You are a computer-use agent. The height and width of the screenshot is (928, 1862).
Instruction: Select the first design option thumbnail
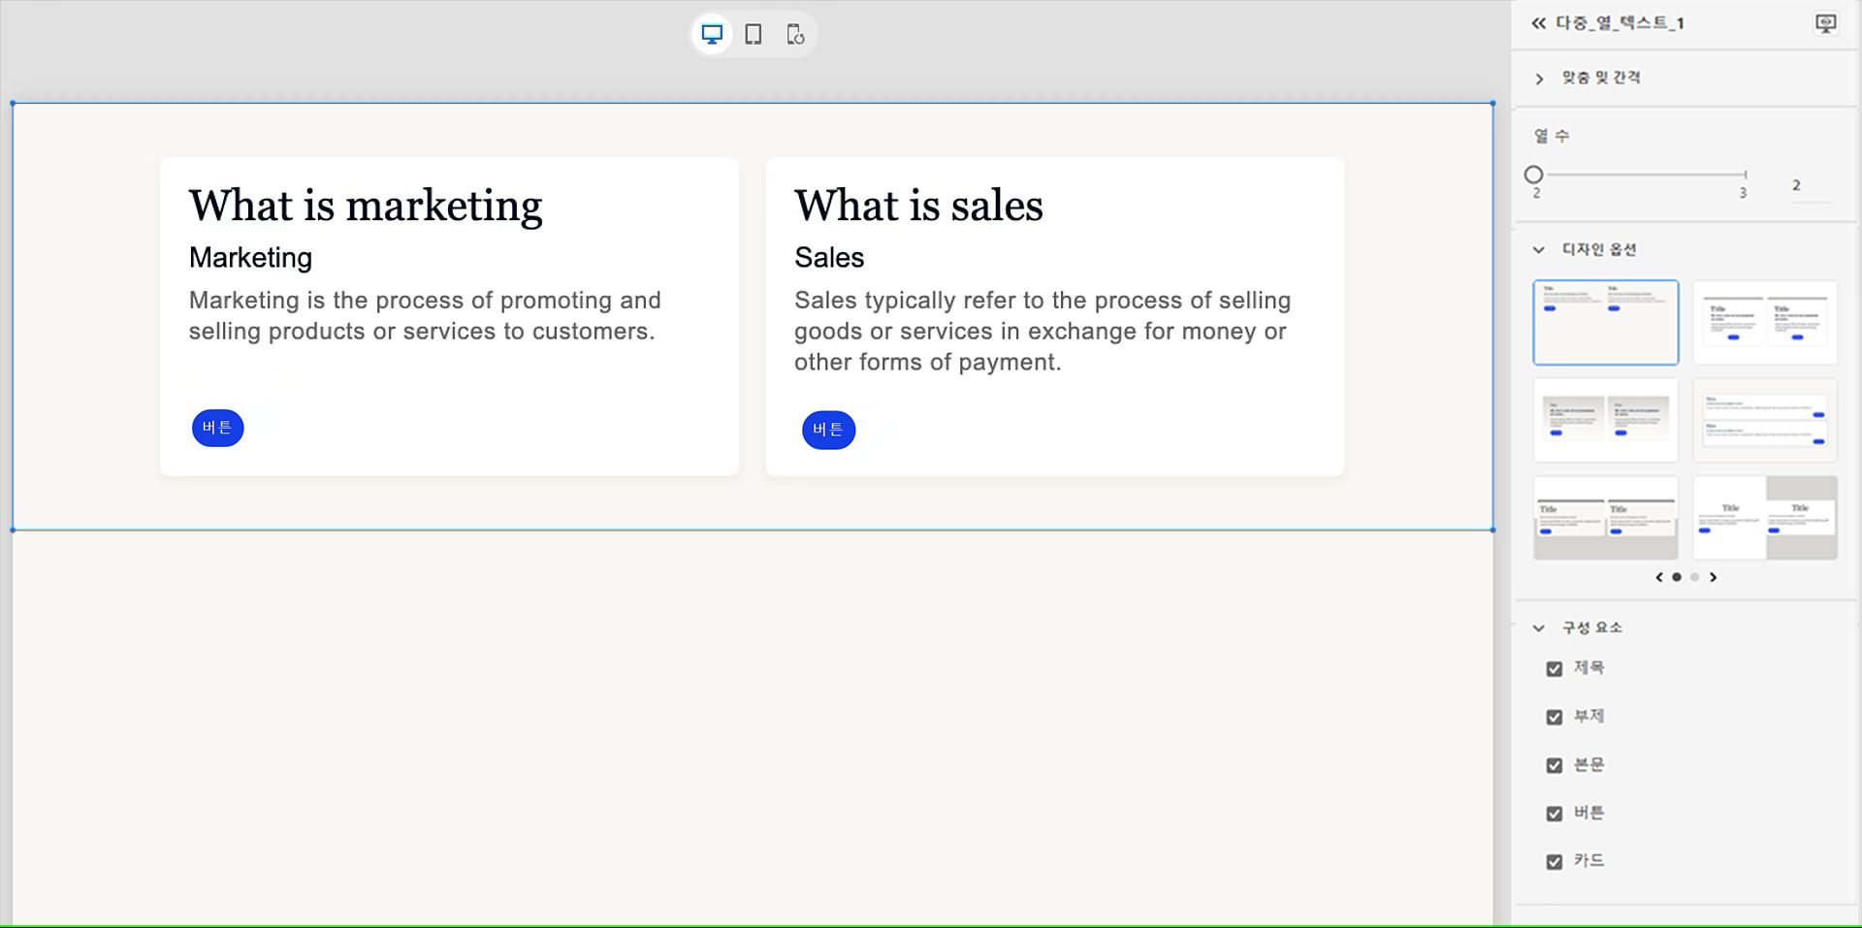click(1605, 323)
